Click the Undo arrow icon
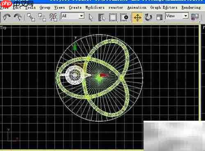 tap(7, 17)
